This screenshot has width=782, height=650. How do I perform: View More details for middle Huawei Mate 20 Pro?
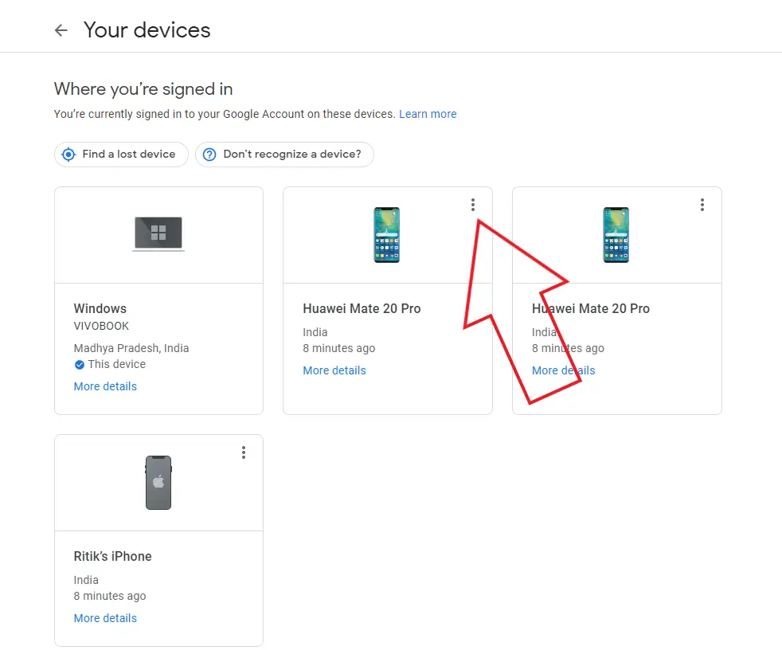pyautogui.click(x=334, y=370)
